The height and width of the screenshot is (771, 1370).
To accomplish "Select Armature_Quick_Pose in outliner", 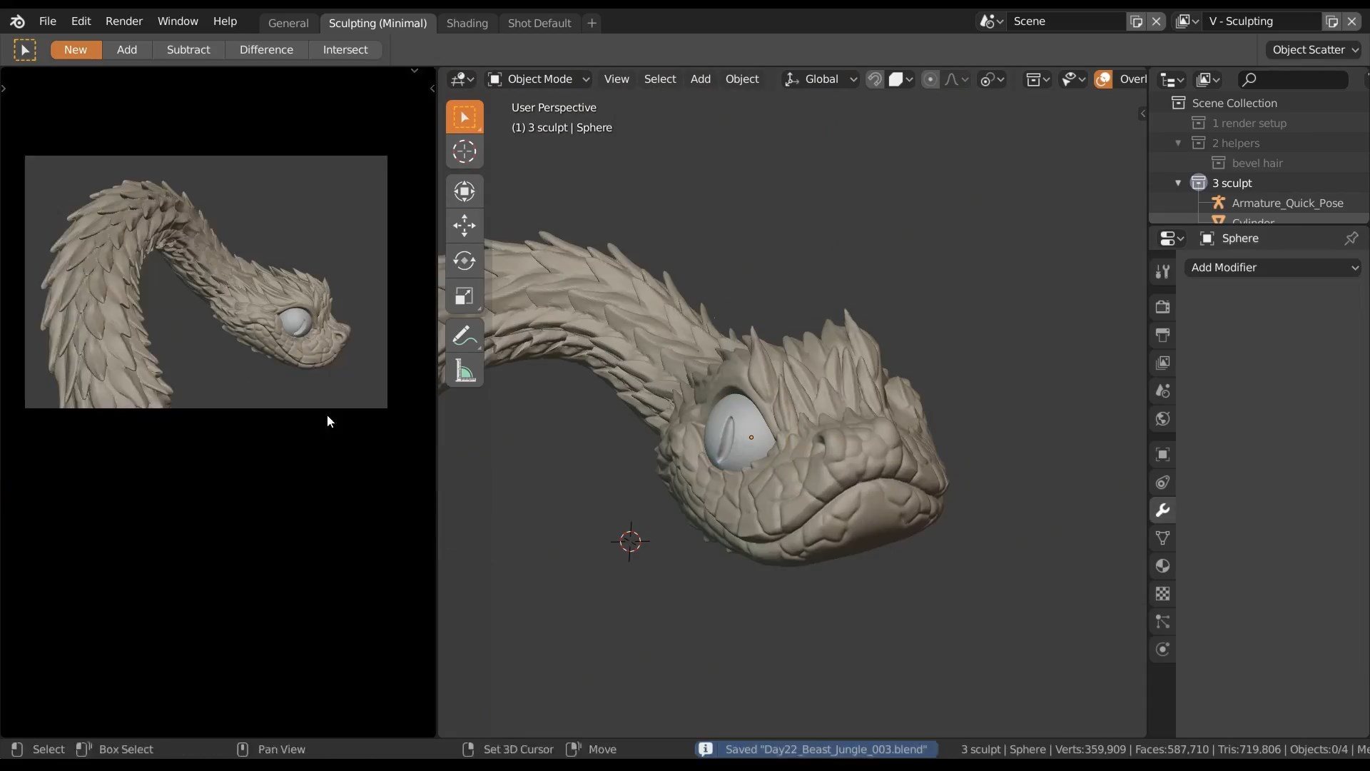I will pyautogui.click(x=1287, y=203).
